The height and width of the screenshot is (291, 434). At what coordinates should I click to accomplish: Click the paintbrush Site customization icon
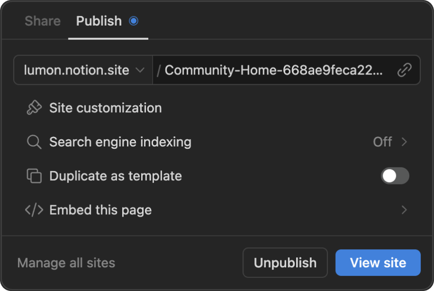[x=34, y=108]
